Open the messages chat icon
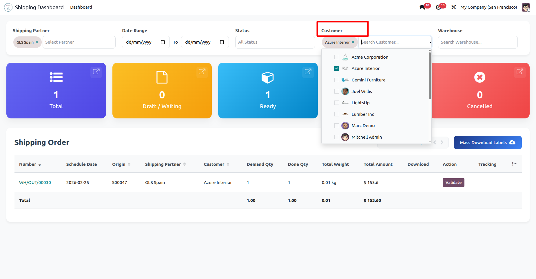This screenshot has width=536, height=279. [422, 7]
